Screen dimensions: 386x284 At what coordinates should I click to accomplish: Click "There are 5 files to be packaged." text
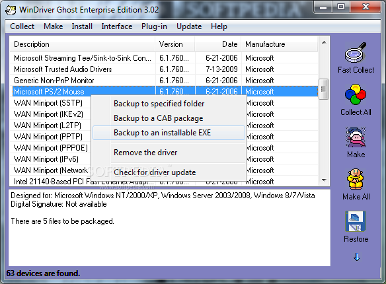(x=63, y=221)
